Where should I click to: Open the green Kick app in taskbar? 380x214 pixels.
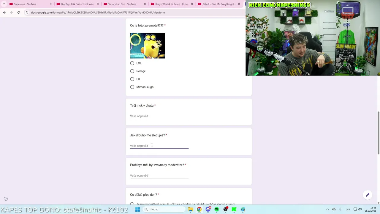pos(234,209)
